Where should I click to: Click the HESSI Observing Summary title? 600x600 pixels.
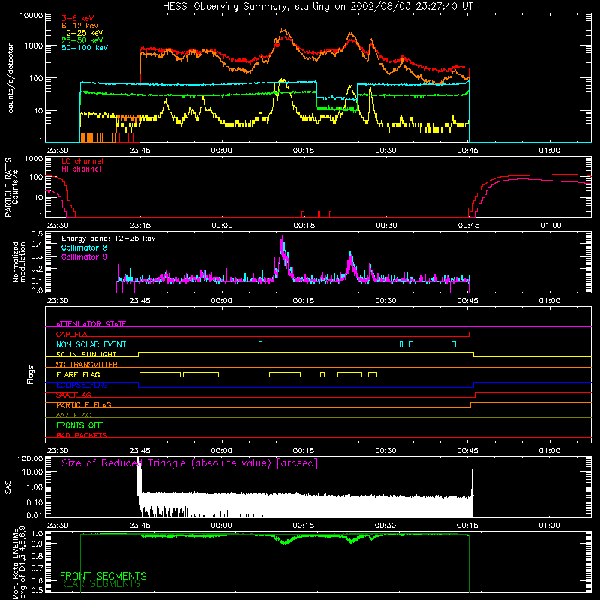(x=317, y=6)
